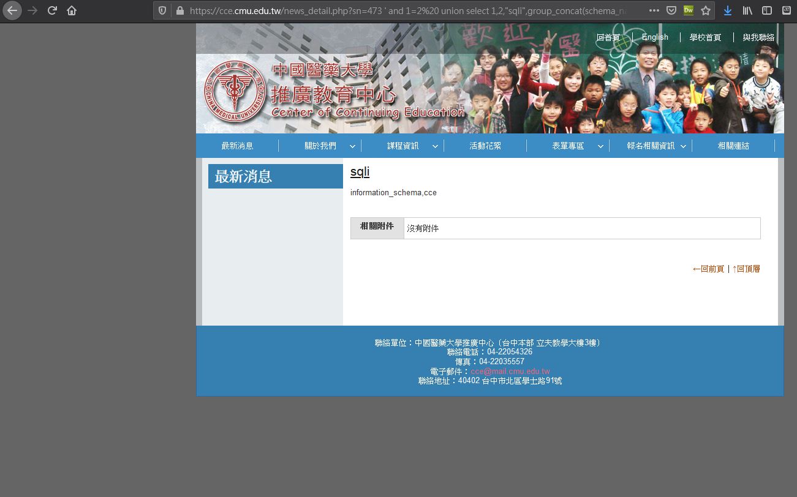The width and height of the screenshot is (797, 497).
Task: Open the 相關連結 navigation menu item
Action: [x=733, y=146]
